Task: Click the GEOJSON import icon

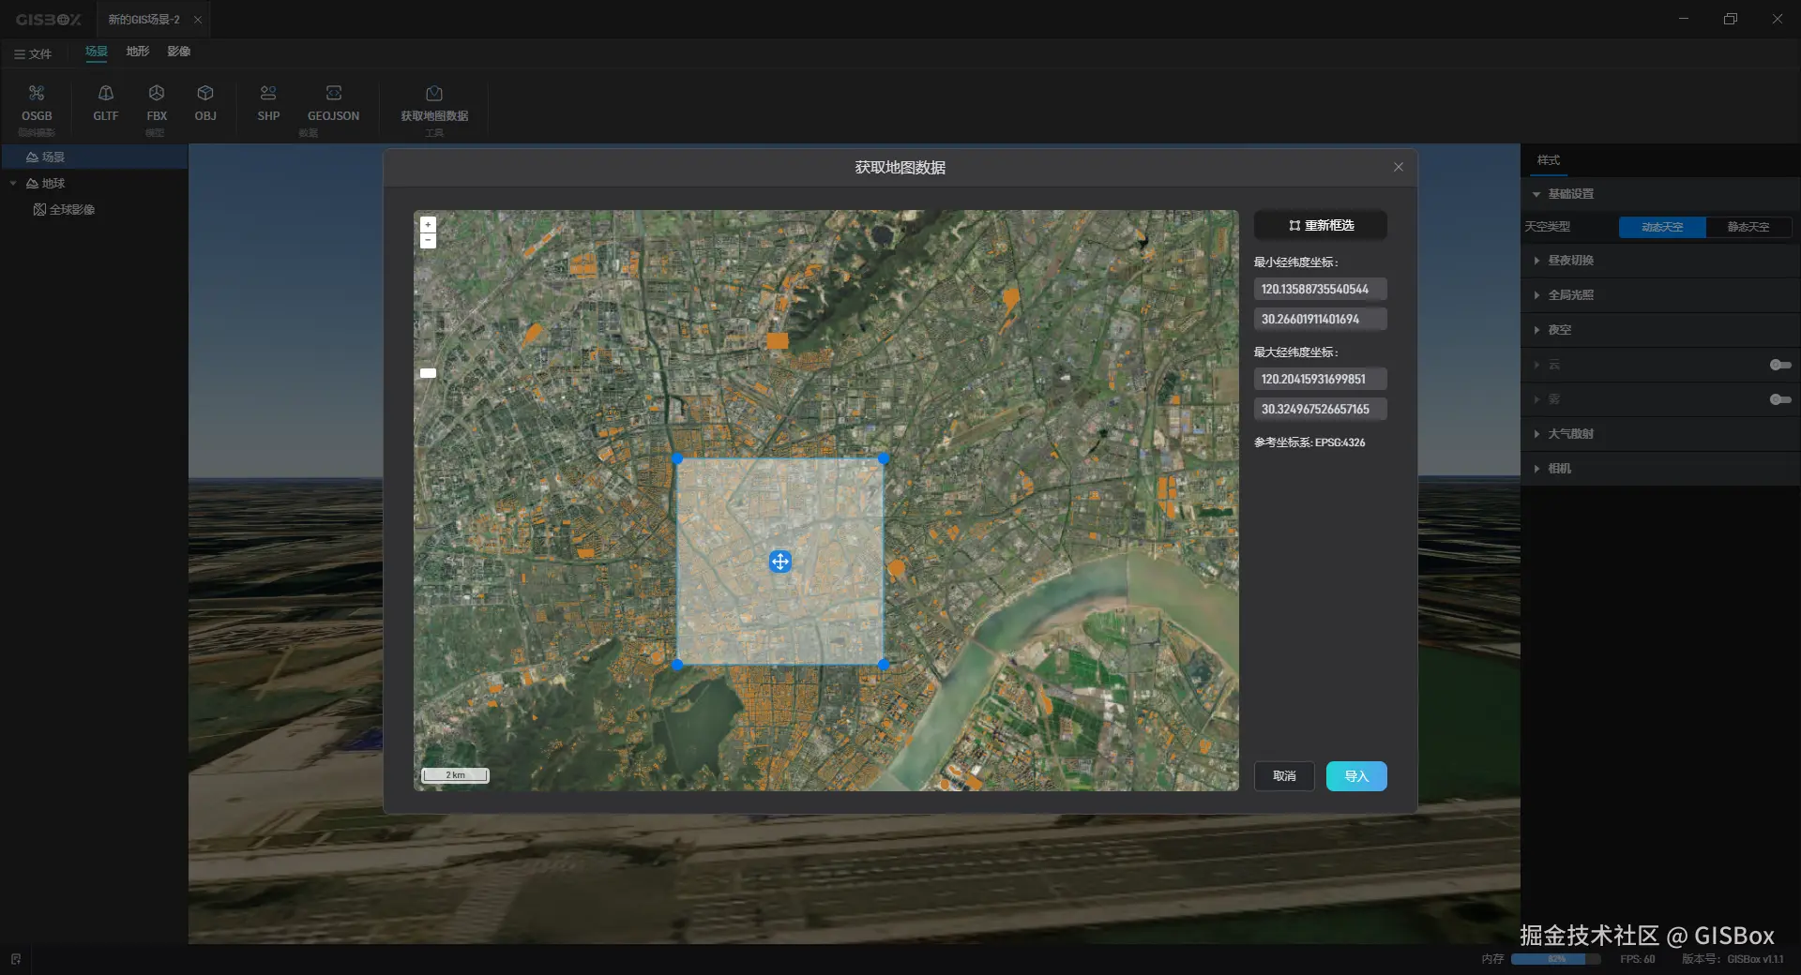Action: click(333, 94)
